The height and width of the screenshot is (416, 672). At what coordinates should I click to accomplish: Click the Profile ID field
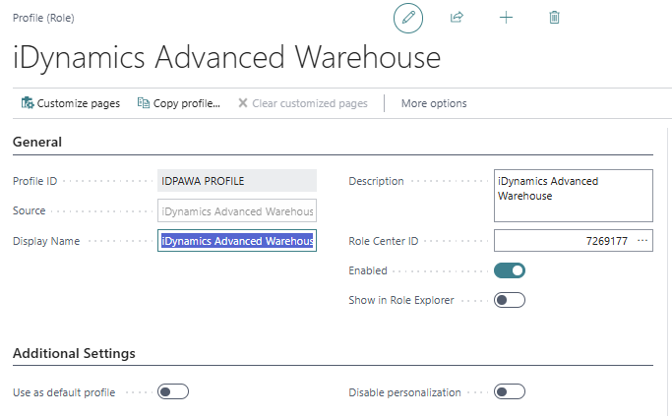237,181
